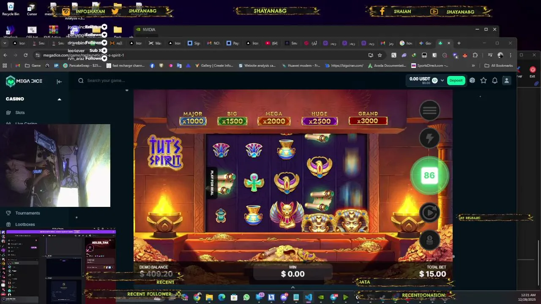Toggle the lightning turbo spin button
Image resolution: width=541 pixels, height=304 pixels.
[x=429, y=138]
